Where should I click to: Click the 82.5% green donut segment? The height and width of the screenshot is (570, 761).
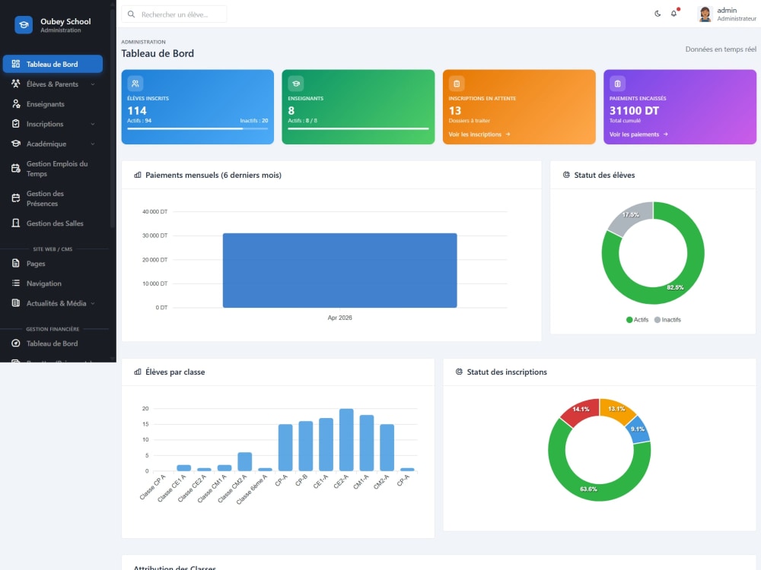point(675,287)
